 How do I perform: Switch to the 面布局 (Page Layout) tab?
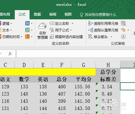[x=5, y=14]
